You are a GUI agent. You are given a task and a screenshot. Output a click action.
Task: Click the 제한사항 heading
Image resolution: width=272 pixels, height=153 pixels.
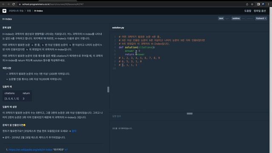(x=7, y=68)
